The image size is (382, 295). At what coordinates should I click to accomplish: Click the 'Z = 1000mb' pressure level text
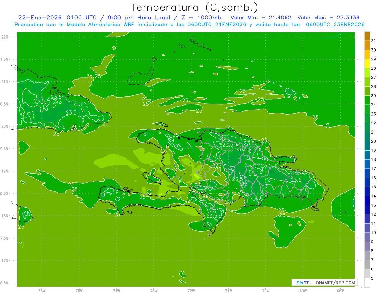coord(201,18)
